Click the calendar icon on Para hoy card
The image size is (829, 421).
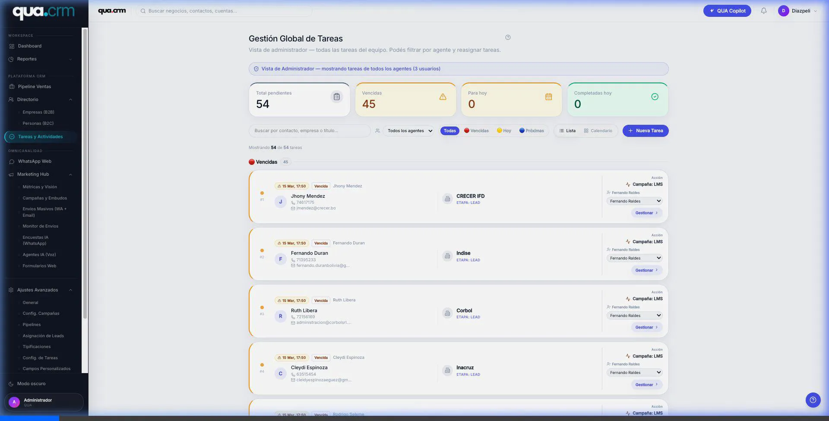point(548,97)
